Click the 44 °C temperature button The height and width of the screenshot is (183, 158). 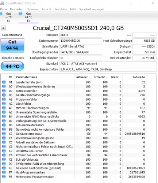point(12,66)
